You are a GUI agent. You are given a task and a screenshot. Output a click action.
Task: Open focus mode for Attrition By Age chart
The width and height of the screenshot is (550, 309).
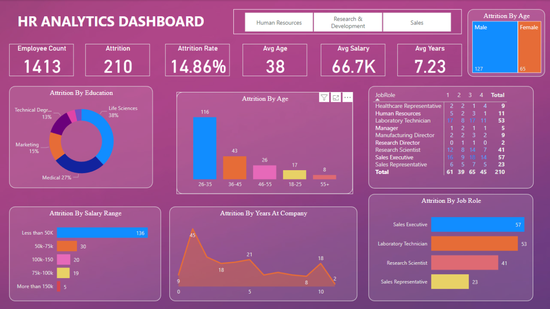coord(336,98)
